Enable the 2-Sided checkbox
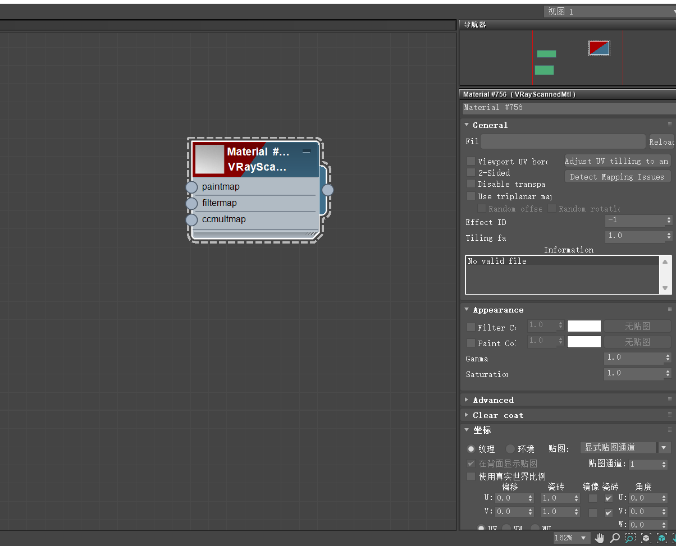Screen dimensions: 676x546 471,173
